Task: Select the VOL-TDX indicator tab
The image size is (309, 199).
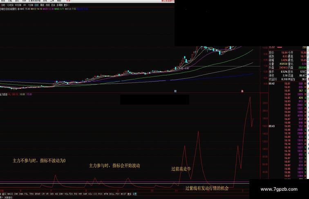Action: pyautogui.click(x=69, y=194)
